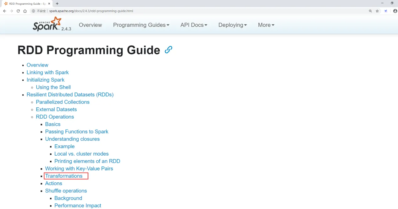Open the Overview nav item
Screen dimensions: 398x209
tap(90, 25)
